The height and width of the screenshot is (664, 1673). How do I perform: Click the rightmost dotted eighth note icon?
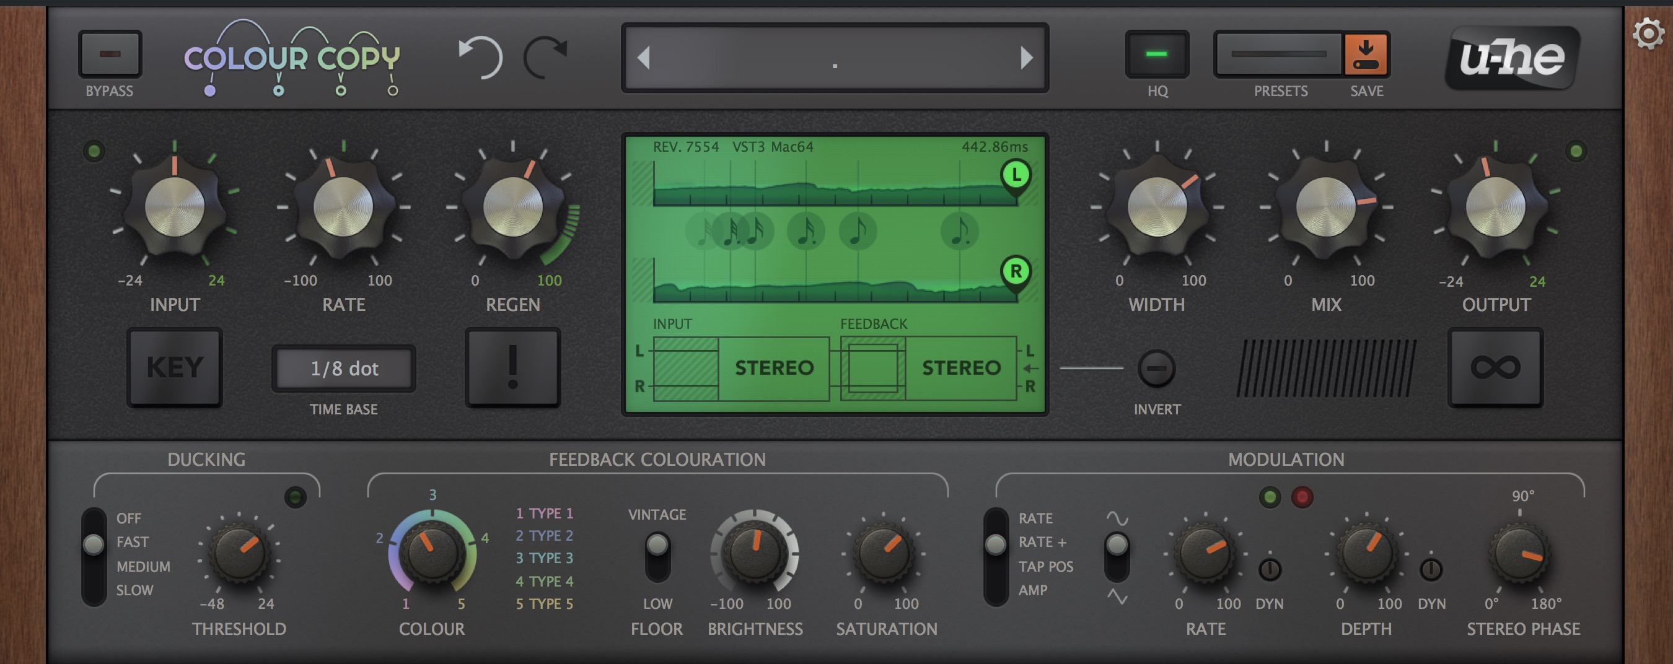(959, 231)
